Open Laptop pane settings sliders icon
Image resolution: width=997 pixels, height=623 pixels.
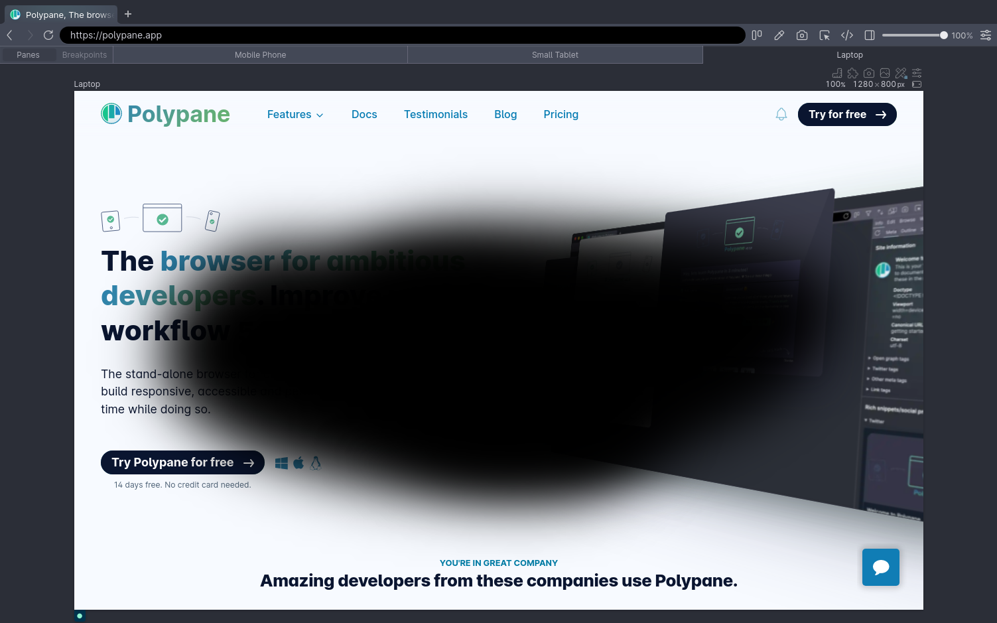[917, 73]
